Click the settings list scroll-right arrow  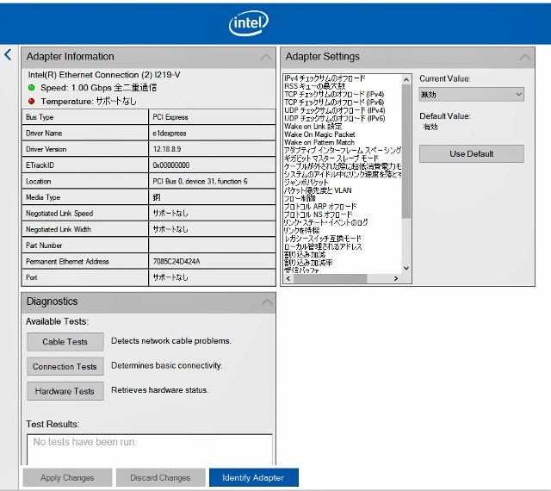[396, 278]
